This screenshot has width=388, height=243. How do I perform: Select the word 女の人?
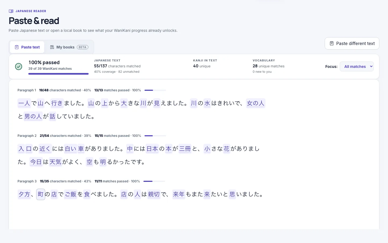256,103
